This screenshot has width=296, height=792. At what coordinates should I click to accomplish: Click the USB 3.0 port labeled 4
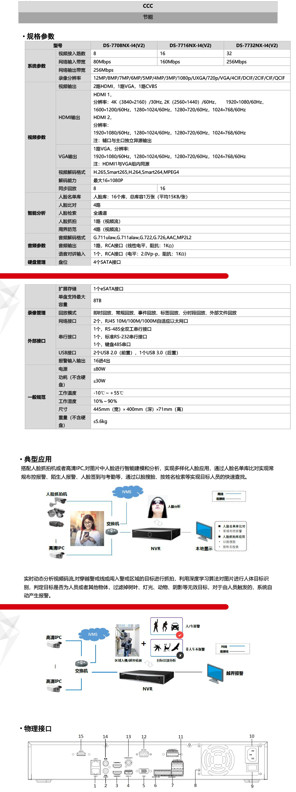(128, 772)
